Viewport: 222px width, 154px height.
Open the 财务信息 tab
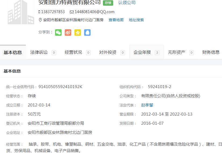pyautogui.click(x=211, y=52)
